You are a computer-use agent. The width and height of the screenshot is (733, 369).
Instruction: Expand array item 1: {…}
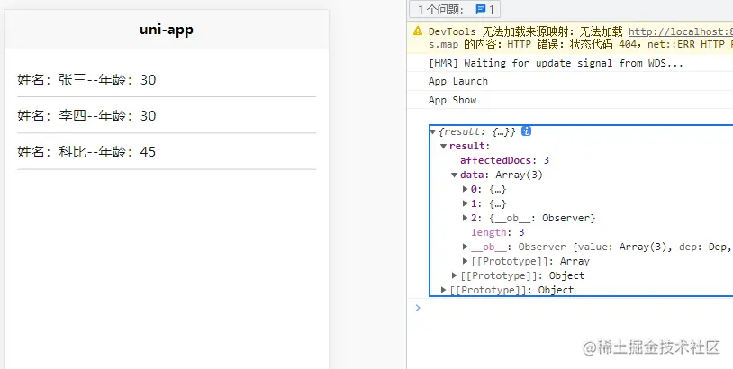click(x=466, y=203)
